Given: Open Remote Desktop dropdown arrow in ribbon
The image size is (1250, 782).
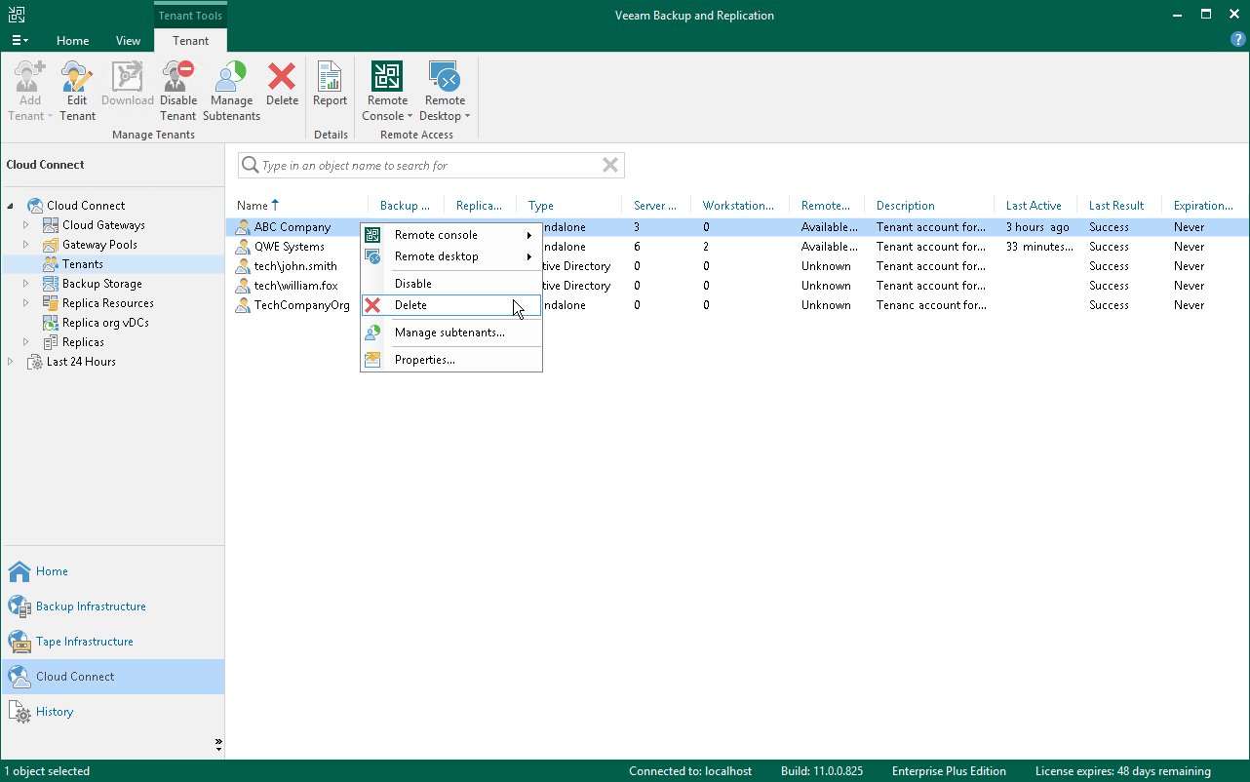Looking at the screenshot, I should click(x=467, y=117).
